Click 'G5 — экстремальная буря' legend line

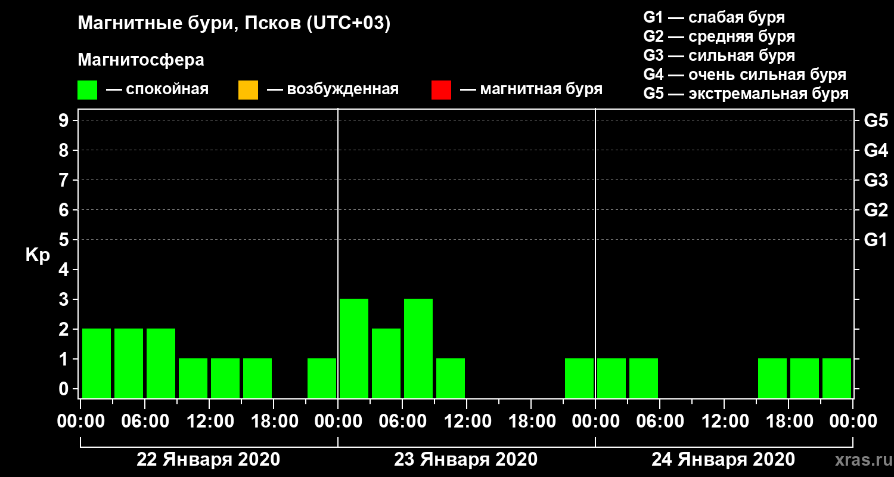tap(746, 94)
